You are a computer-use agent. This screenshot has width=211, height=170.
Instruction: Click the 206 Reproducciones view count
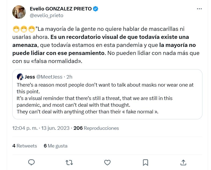click(96, 128)
